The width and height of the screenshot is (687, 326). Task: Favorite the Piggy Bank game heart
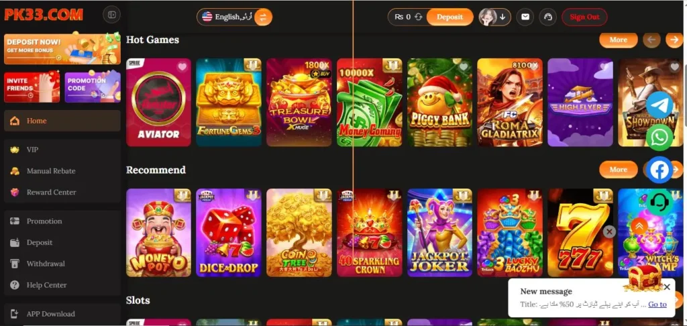click(464, 66)
